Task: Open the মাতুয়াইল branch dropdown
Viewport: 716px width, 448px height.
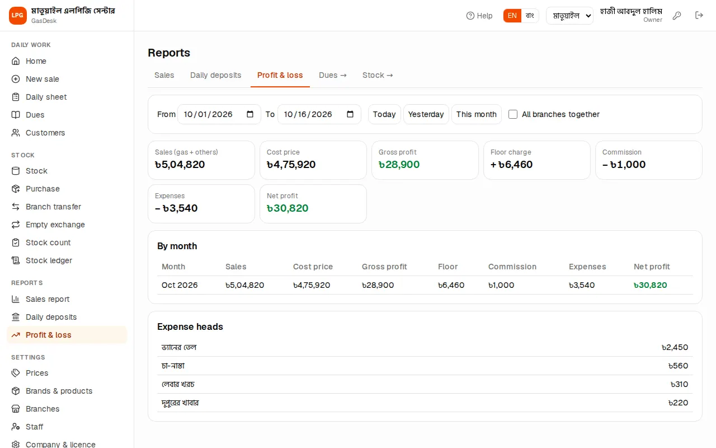Action: [569, 16]
